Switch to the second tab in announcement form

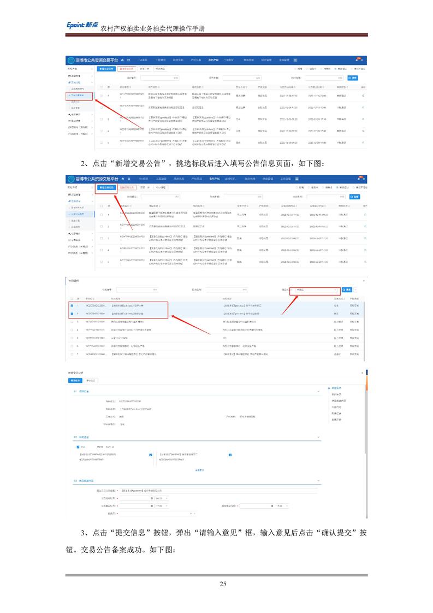click(91, 380)
